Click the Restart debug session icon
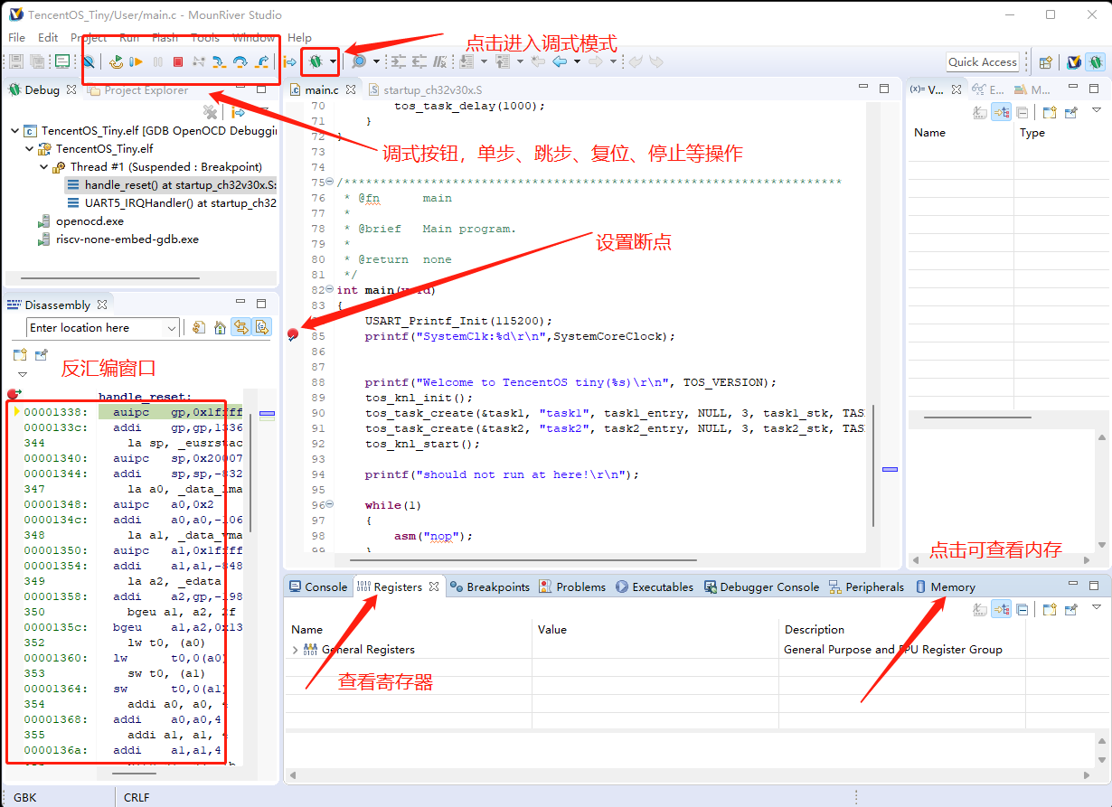Viewport: 1112px width, 807px height. (117, 61)
